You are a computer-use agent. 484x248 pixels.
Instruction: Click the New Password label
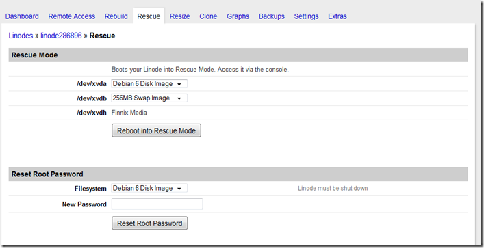(84, 204)
